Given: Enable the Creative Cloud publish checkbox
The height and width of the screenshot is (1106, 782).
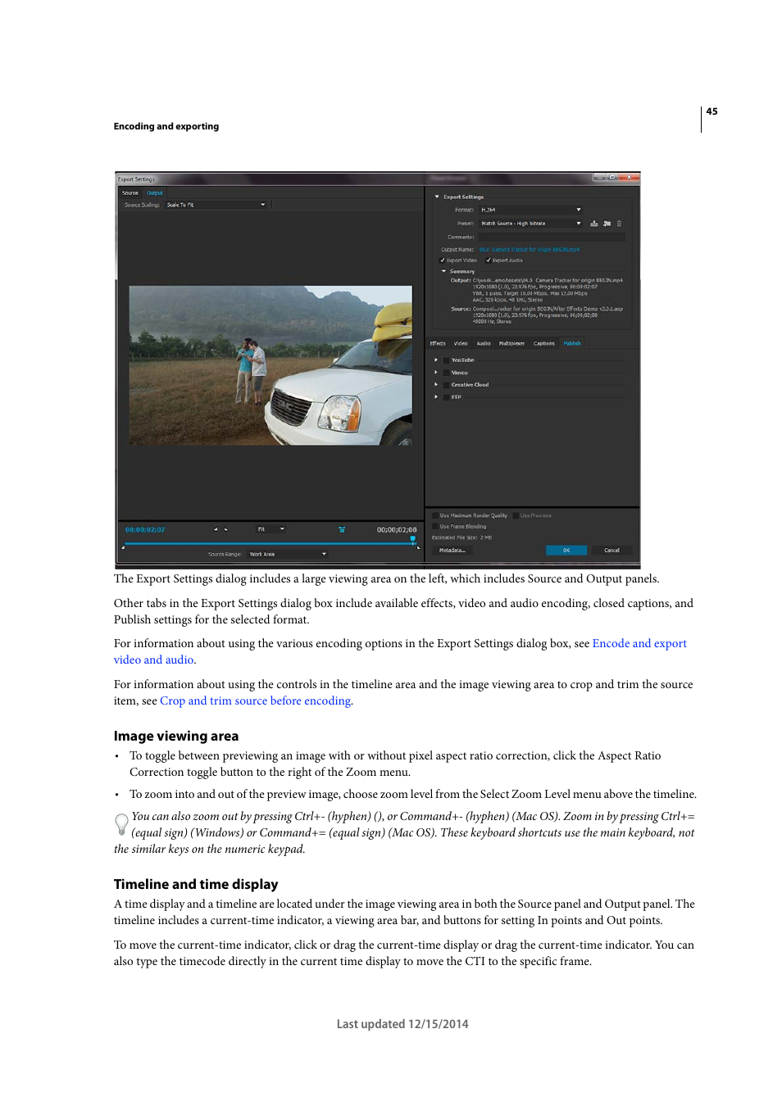Looking at the screenshot, I should pyautogui.click(x=446, y=384).
